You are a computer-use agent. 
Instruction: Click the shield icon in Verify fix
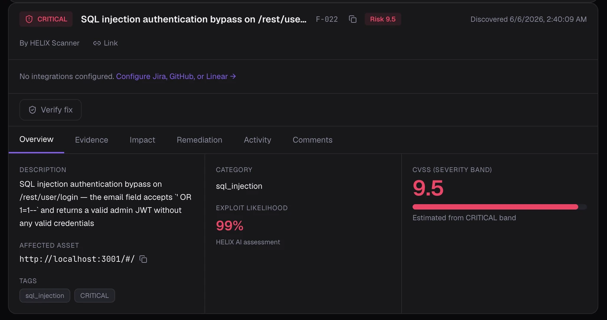coord(33,110)
